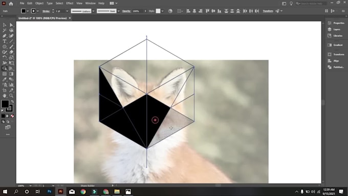Open the Object menu
The width and height of the screenshot is (348, 196).
pyautogui.click(x=39, y=4)
